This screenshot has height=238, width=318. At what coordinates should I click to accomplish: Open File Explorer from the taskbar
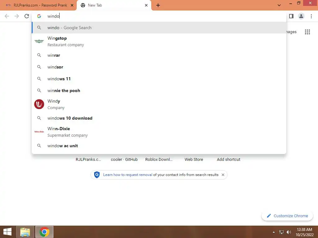tap(25, 232)
